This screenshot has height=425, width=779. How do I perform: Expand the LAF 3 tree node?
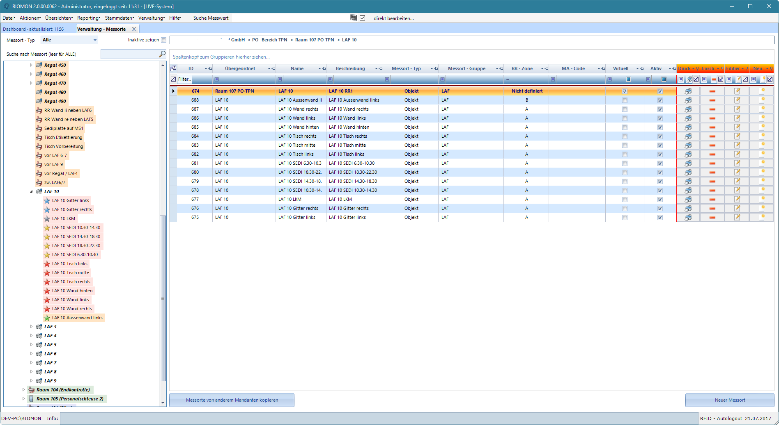(31, 327)
